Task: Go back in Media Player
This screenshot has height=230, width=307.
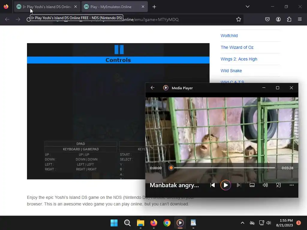Action: coord(153,88)
